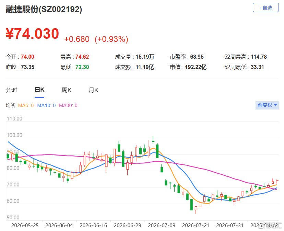Click the MA5 indicator label
The height and width of the screenshot is (231, 284).
coord(26,105)
